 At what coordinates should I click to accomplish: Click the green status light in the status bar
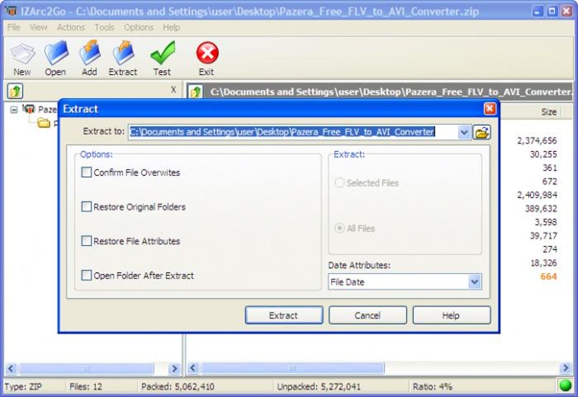(x=565, y=386)
